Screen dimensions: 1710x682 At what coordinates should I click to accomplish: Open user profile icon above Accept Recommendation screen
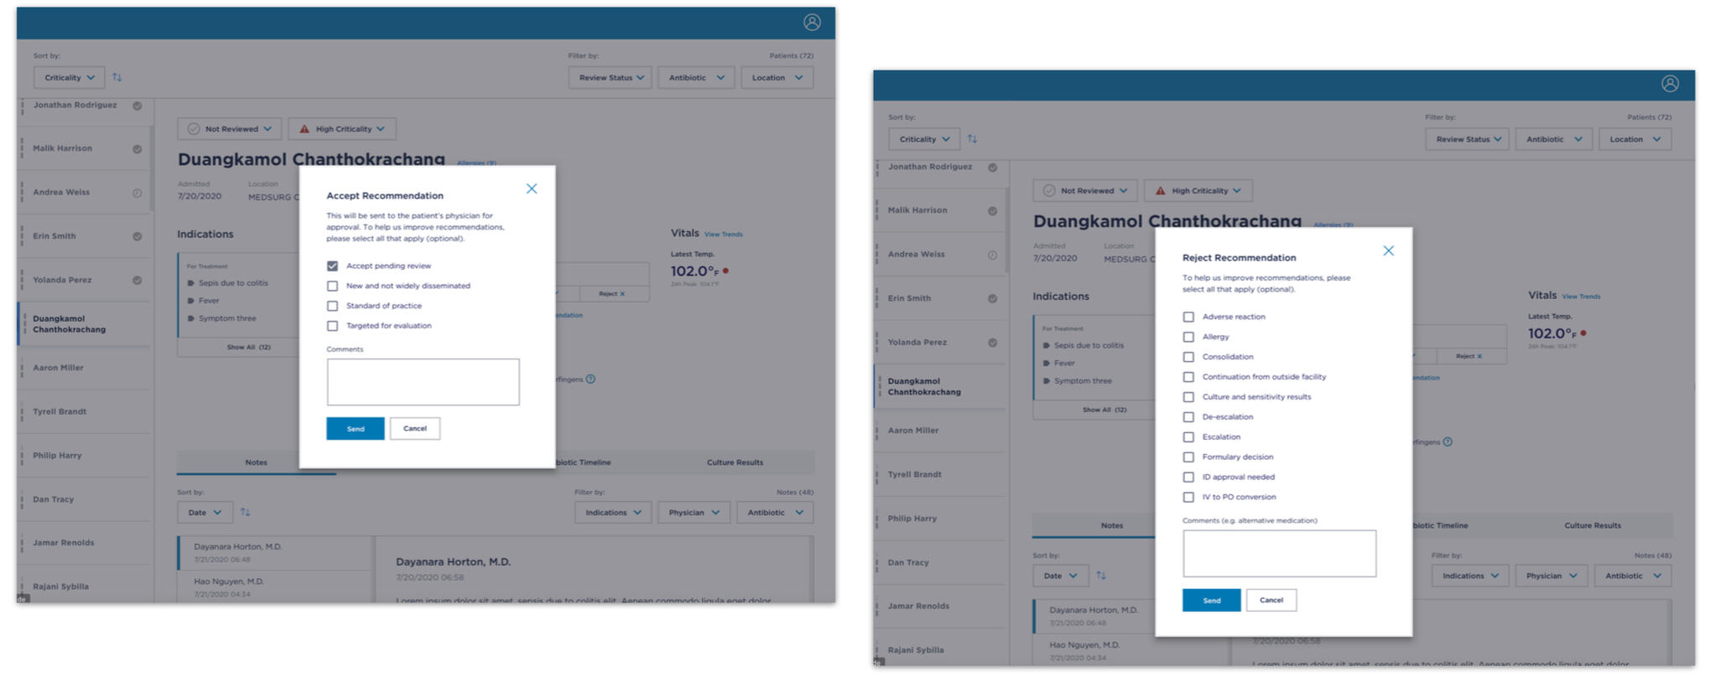click(811, 23)
